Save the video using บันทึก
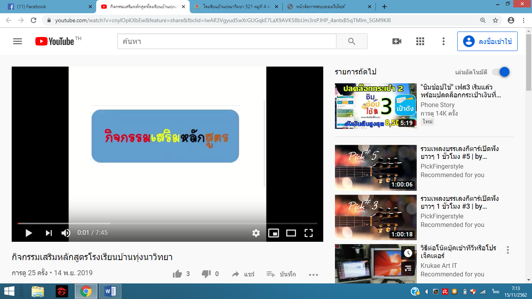 (281, 274)
